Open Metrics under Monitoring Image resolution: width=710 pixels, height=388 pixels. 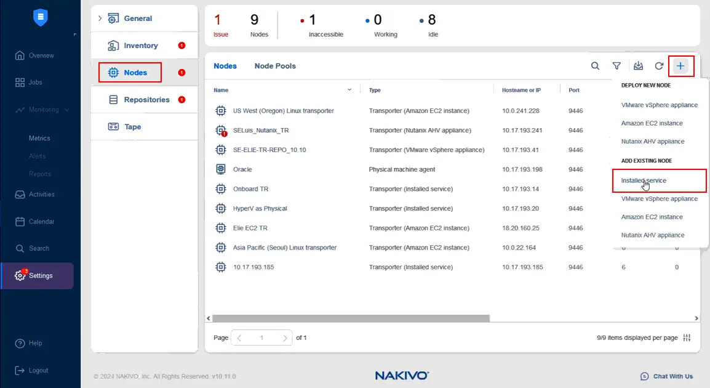click(39, 138)
